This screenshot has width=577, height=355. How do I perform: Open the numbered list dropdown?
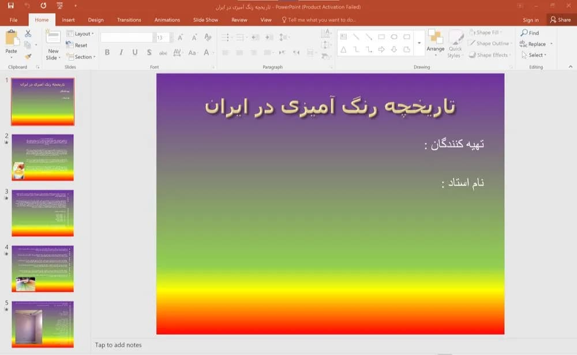[241, 37]
